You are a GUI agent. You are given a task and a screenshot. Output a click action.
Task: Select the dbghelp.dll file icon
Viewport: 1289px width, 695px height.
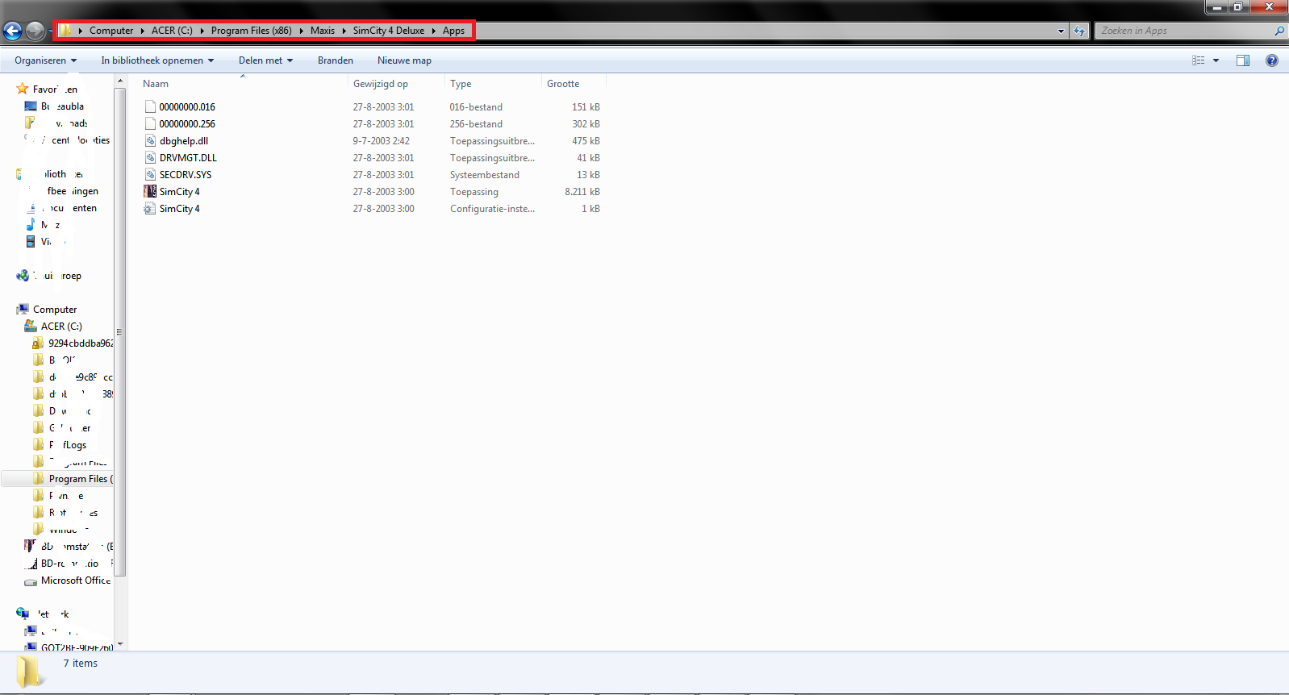[150, 140]
